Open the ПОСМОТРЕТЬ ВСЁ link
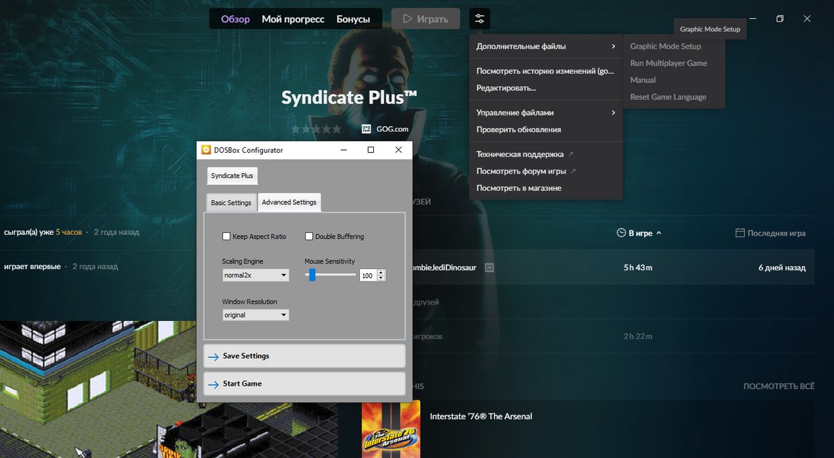 point(779,386)
